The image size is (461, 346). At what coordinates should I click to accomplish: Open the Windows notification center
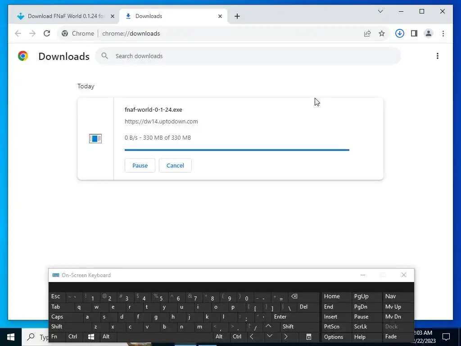coord(446,337)
